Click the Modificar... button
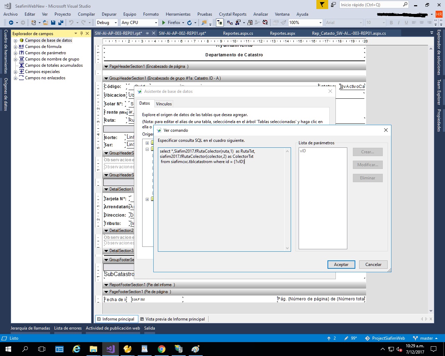The image size is (445, 356). [367, 165]
